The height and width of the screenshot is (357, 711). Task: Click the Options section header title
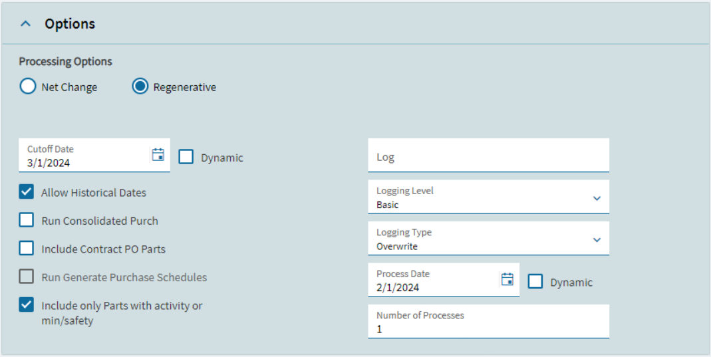pos(70,24)
